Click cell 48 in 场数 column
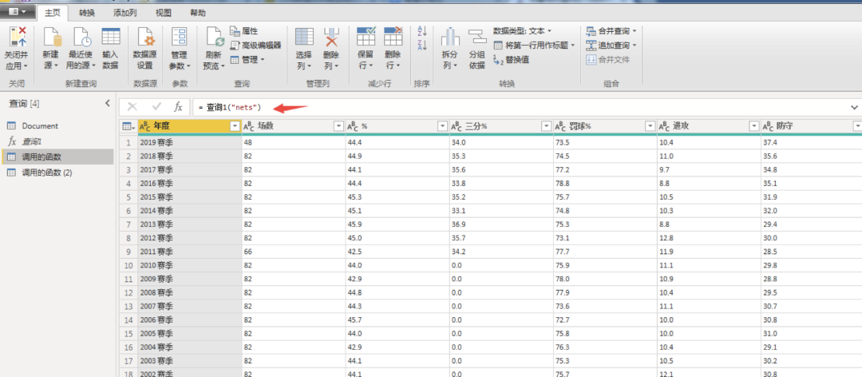The width and height of the screenshot is (862, 377). click(294, 142)
